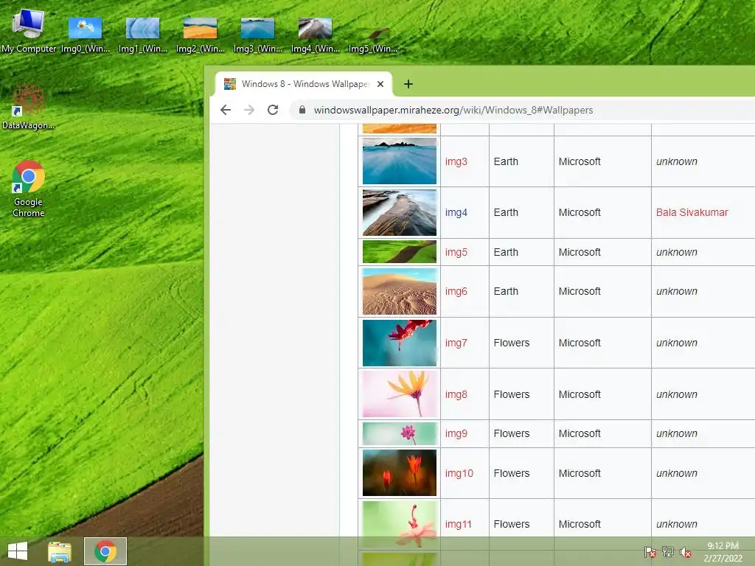
Task: Click img6 sand dunes thumbnail
Action: tap(399, 291)
